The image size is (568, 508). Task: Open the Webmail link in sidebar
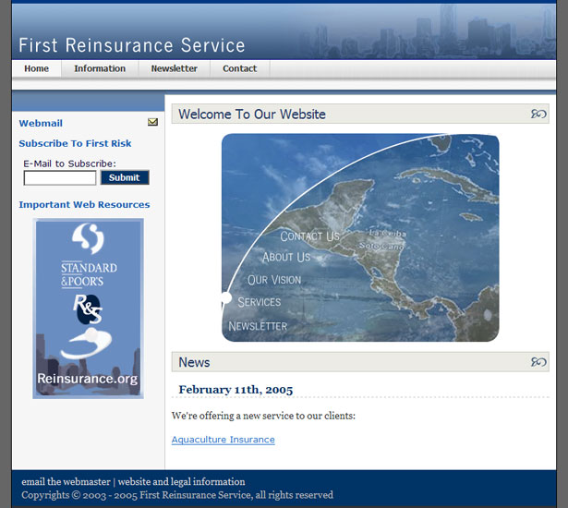pos(41,123)
